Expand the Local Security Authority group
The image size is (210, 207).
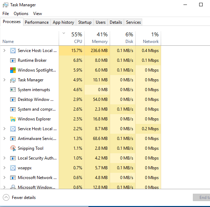[x=4, y=158]
